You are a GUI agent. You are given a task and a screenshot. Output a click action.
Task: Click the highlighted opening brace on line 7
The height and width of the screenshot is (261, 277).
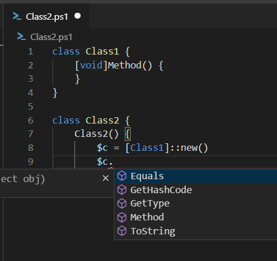tap(128, 134)
